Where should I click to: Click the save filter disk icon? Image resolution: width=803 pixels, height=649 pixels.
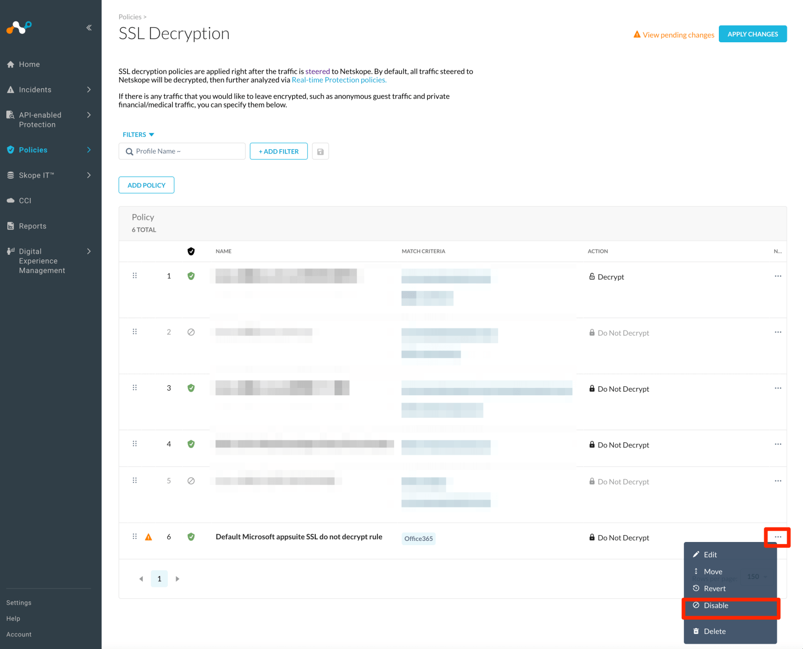(320, 151)
